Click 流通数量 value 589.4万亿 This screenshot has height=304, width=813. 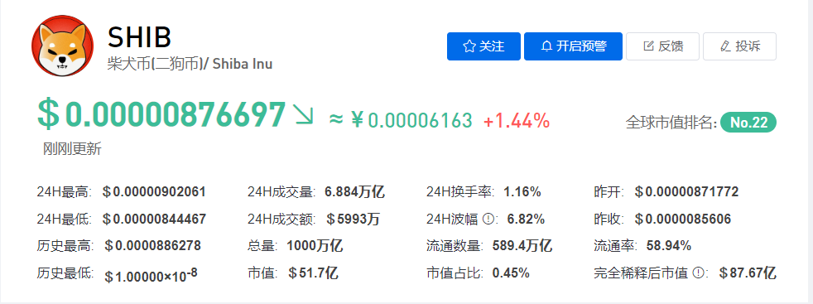(x=522, y=245)
